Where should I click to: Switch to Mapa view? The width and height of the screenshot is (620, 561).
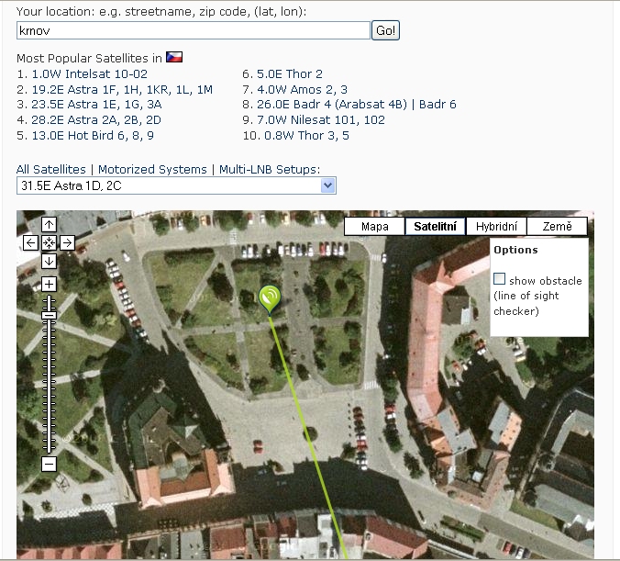[374, 227]
